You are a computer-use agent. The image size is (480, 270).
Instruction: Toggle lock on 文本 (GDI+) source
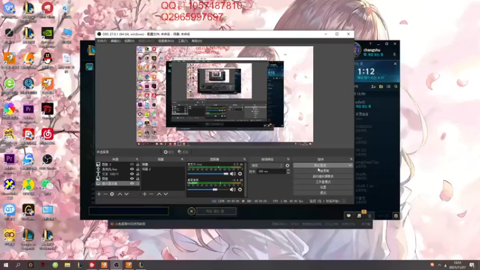coord(137,174)
